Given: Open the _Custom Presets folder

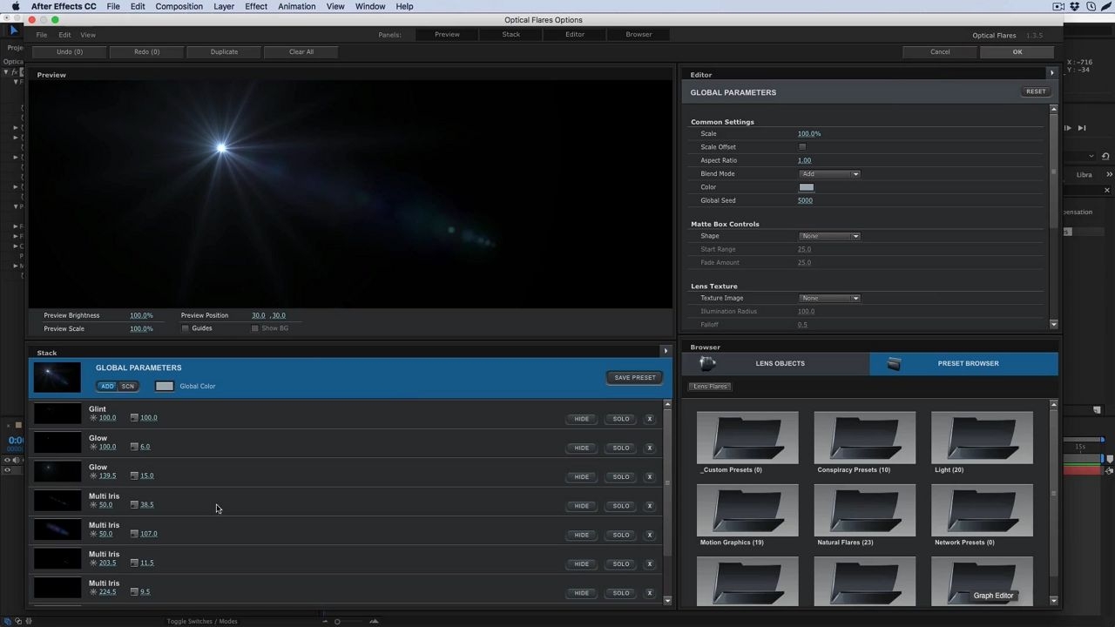Looking at the screenshot, I should [x=747, y=437].
